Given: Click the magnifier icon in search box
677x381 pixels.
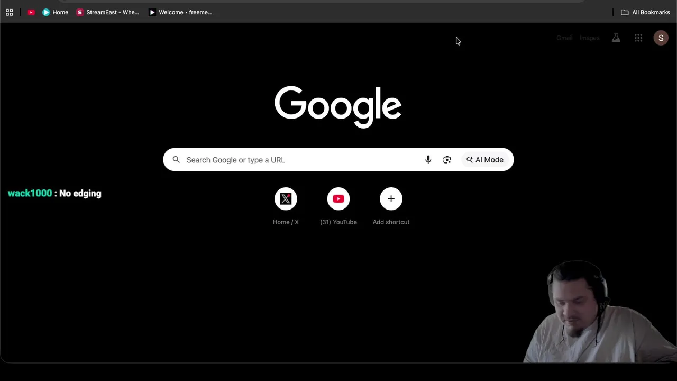Looking at the screenshot, I should (176, 160).
